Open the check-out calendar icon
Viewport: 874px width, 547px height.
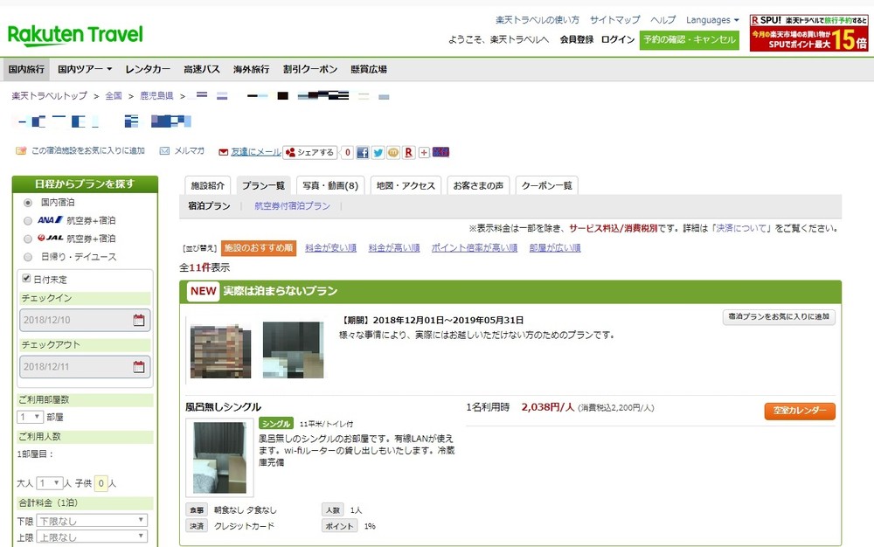pos(139,367)
